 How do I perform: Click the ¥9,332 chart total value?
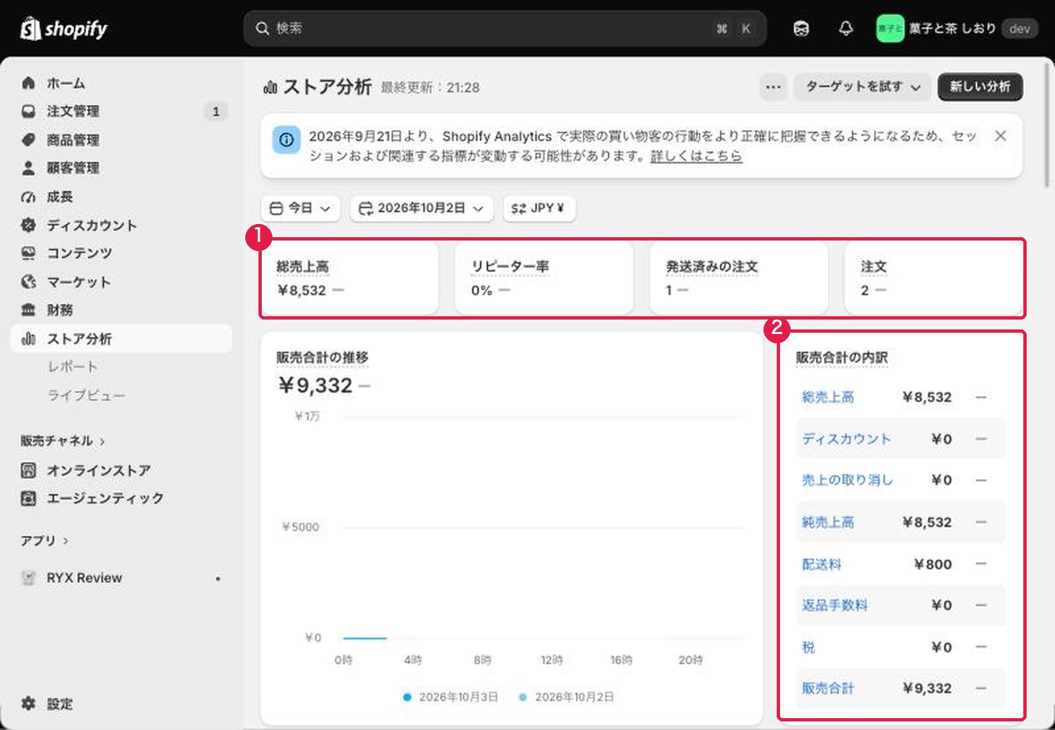[x=316, y=385]
